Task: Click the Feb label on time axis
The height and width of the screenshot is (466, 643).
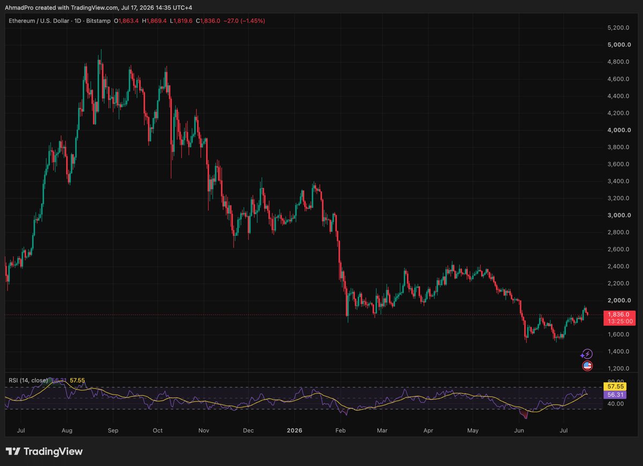Action: tap(341, 430)
